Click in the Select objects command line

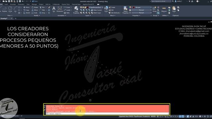[x=108, y=114]
